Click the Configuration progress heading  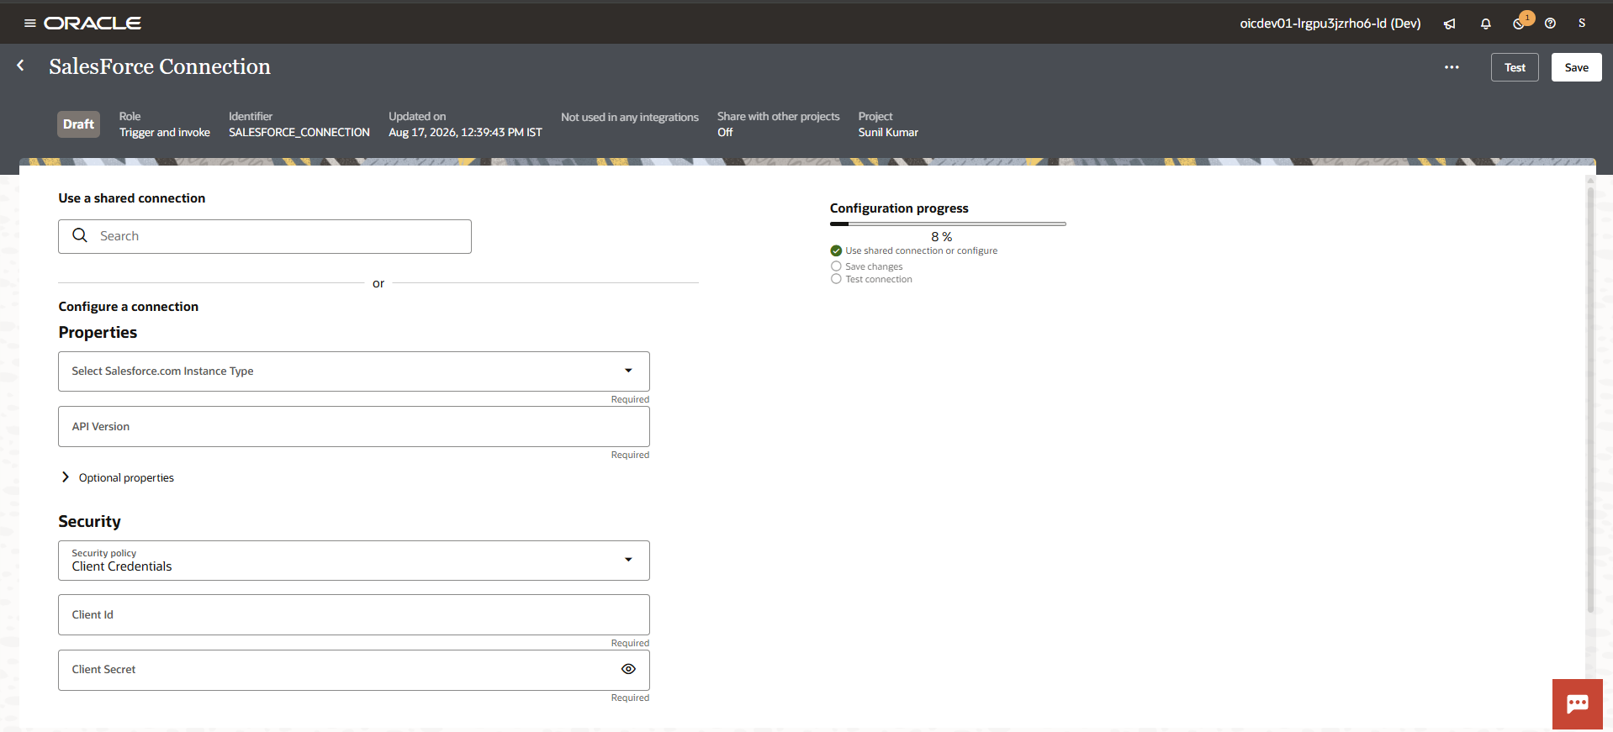[x=899, y=208]
